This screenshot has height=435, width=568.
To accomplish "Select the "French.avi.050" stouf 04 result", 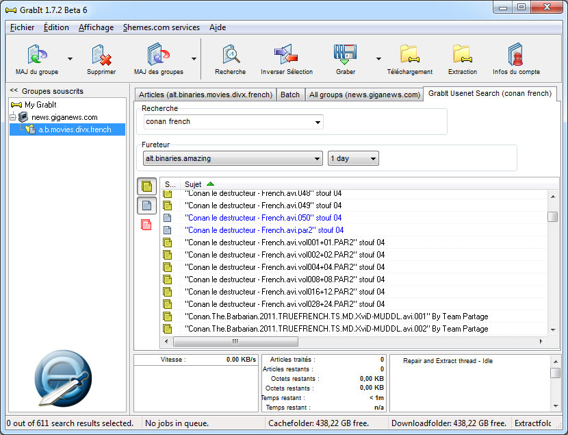I will pyautogui.click(x=263, y=218).
